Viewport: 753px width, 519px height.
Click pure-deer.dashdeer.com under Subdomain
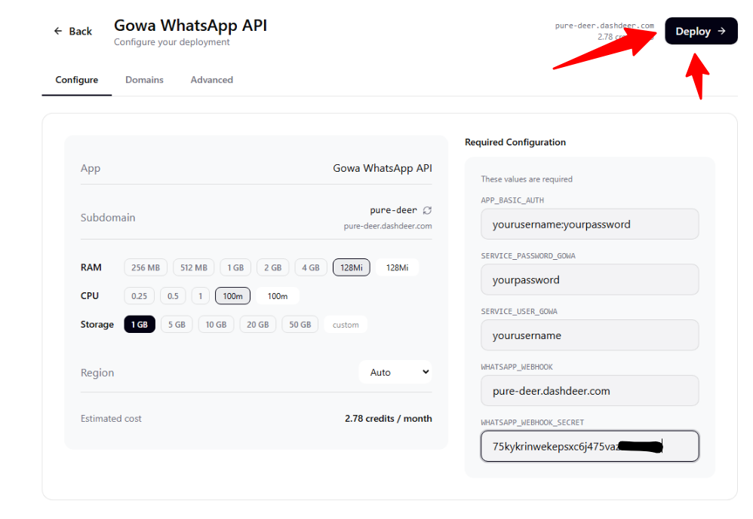coord(388,226)
